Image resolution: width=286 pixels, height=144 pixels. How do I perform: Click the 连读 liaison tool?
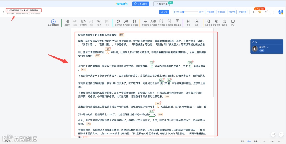coord(91,23)
